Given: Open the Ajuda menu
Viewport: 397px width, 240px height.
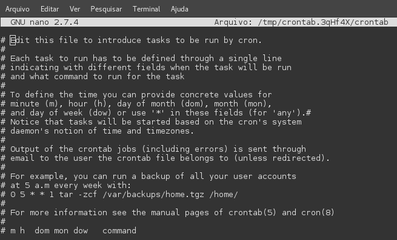Looking at the screenshot, I should click(x=179, y=9).
